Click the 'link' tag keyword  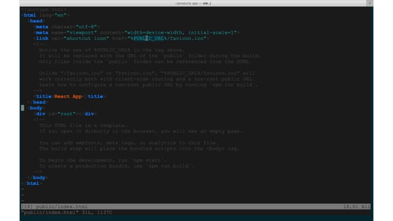coord(42,38)
